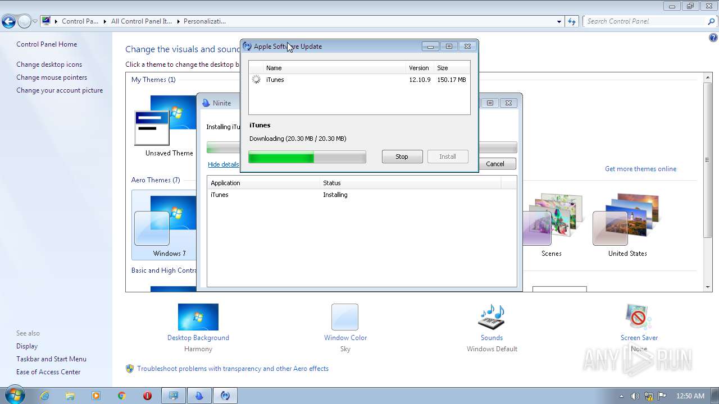Click the Name column header
This screenshot has width=719, height=404.
(335, 68)
